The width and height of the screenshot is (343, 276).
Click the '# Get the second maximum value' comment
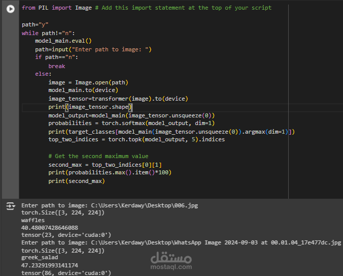98,156
